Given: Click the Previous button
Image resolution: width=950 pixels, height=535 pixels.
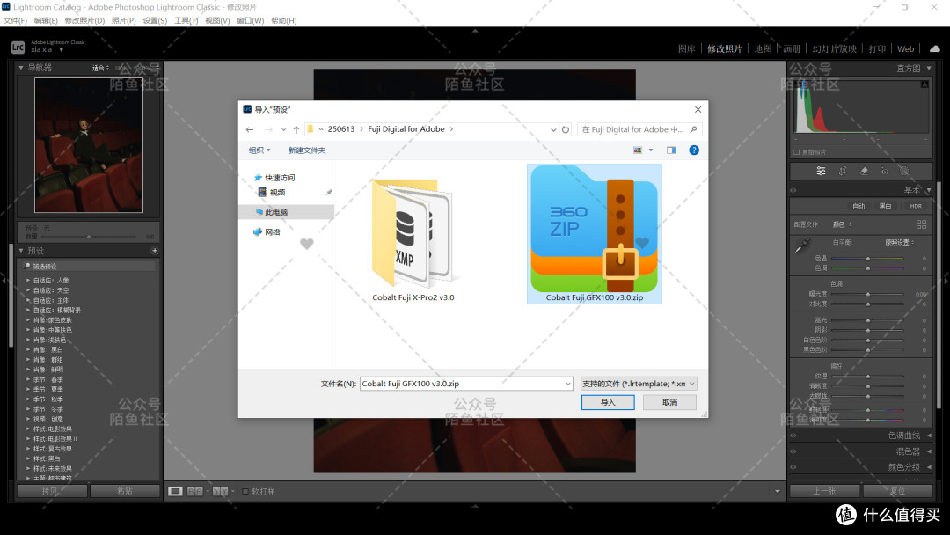Looking at the screenshot, I should click(824, 491).
